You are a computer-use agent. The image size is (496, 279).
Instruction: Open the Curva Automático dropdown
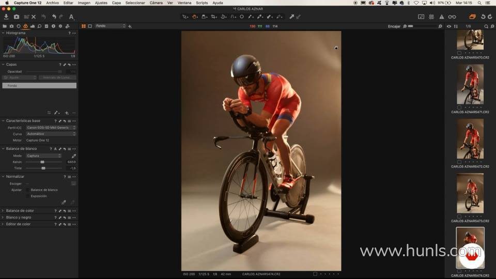click(51, 134)
